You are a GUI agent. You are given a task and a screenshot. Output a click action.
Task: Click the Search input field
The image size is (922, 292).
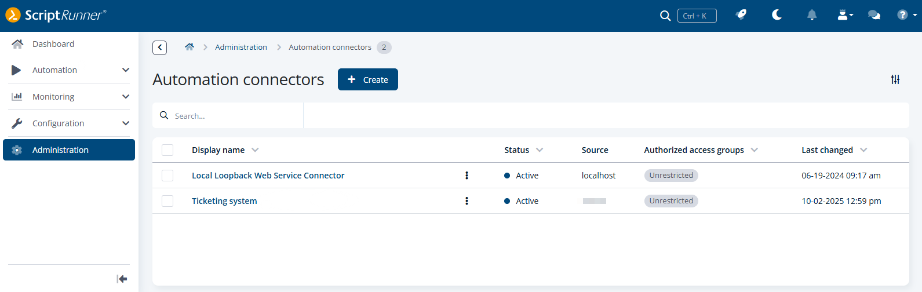click(235, 116)
